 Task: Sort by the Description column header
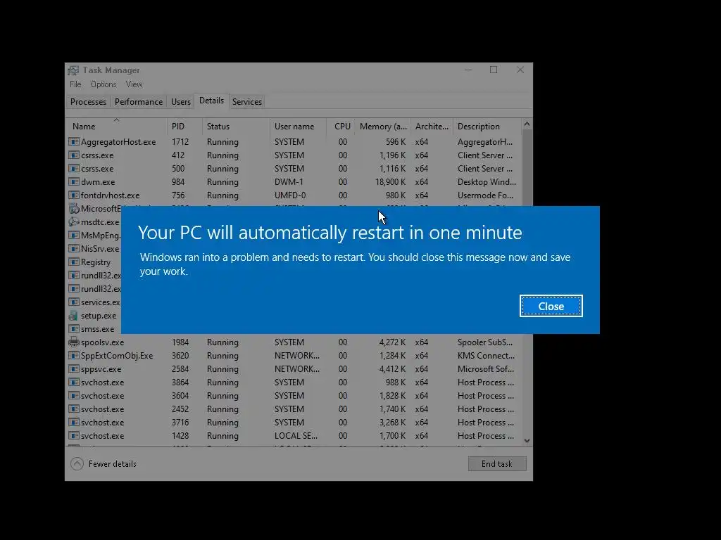[487, 127]
